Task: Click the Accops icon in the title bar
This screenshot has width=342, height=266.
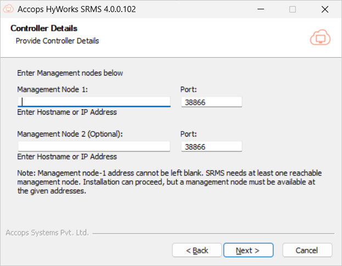Action: (x=9, y=9)
